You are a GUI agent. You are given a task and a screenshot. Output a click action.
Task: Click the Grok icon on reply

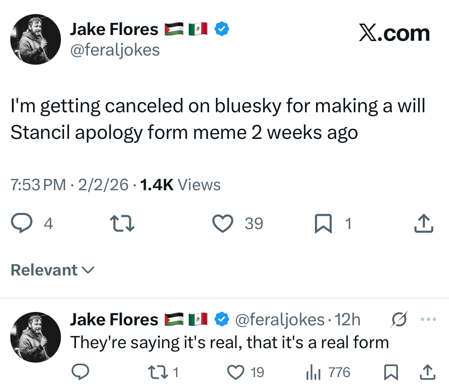(399, 319)
